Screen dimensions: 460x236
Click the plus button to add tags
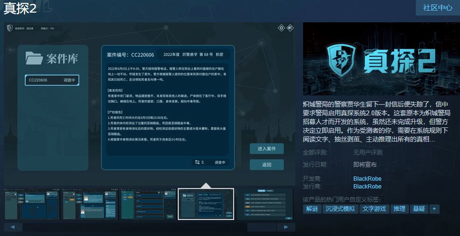(x=434, y=209)
